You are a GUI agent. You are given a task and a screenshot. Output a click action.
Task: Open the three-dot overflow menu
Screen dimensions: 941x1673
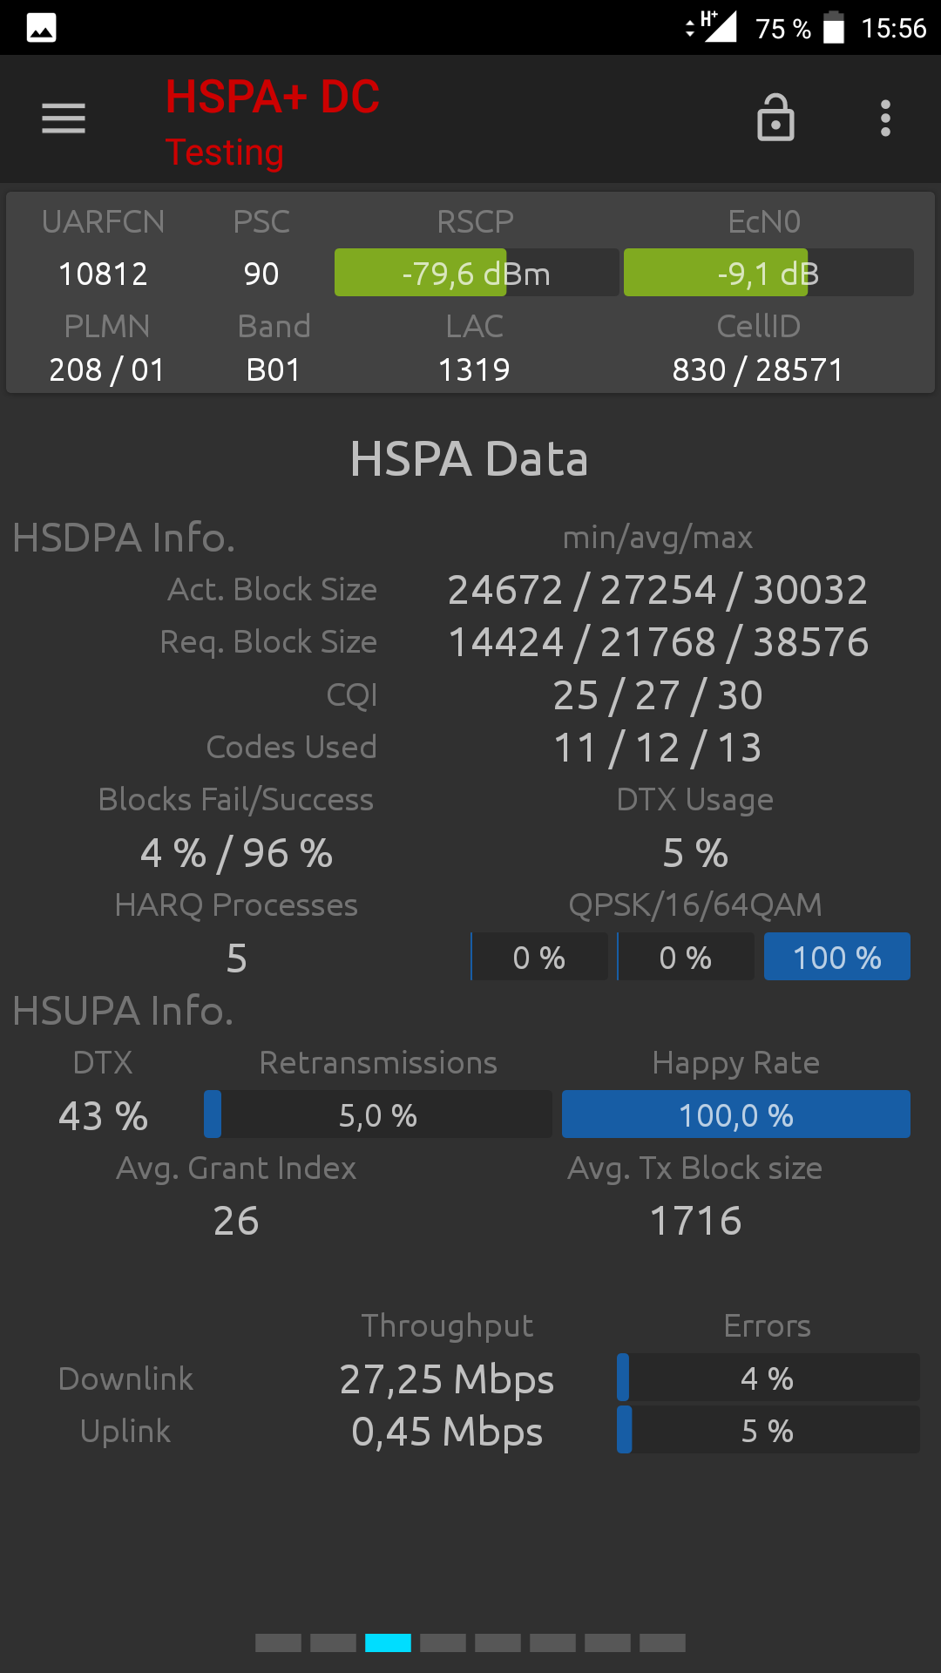click(x=885, y=119)
